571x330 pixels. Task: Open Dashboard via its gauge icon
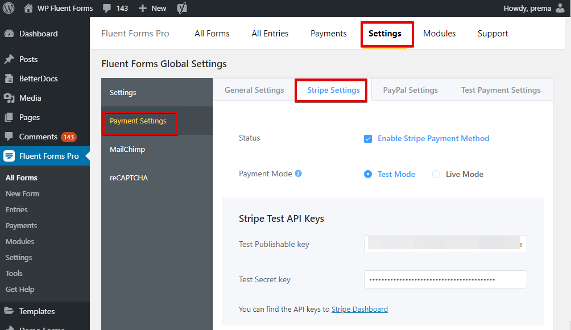coord(9,34)
